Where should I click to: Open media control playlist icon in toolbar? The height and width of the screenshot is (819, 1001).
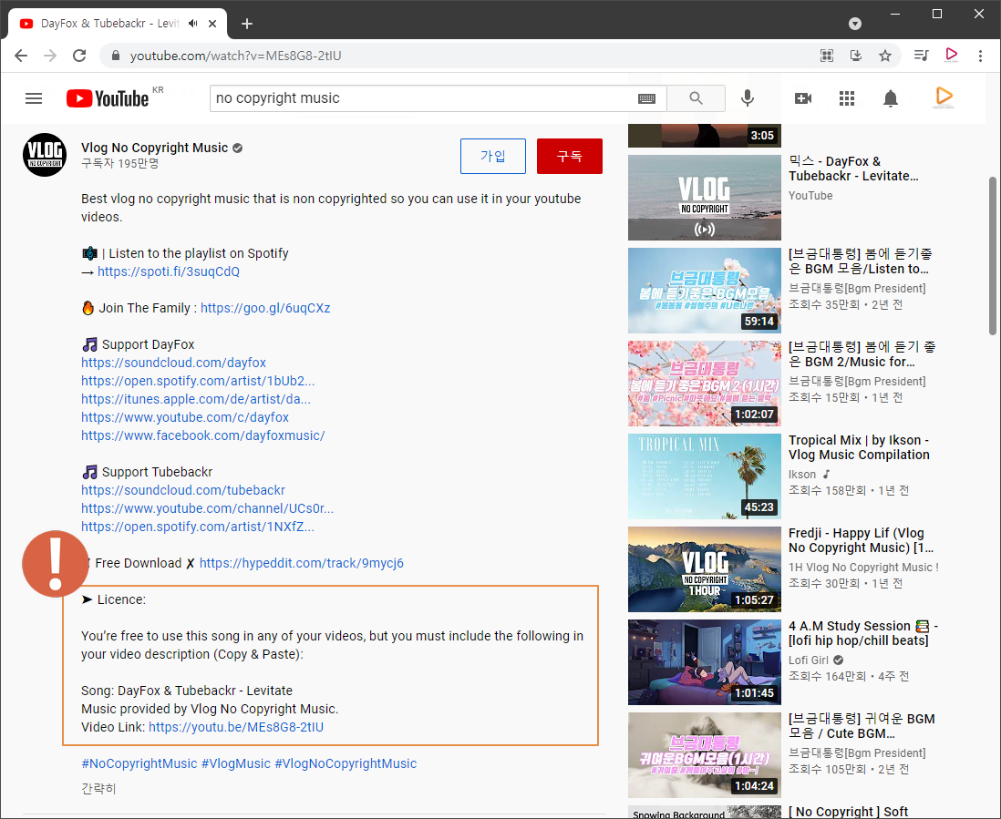coord(921,56)
